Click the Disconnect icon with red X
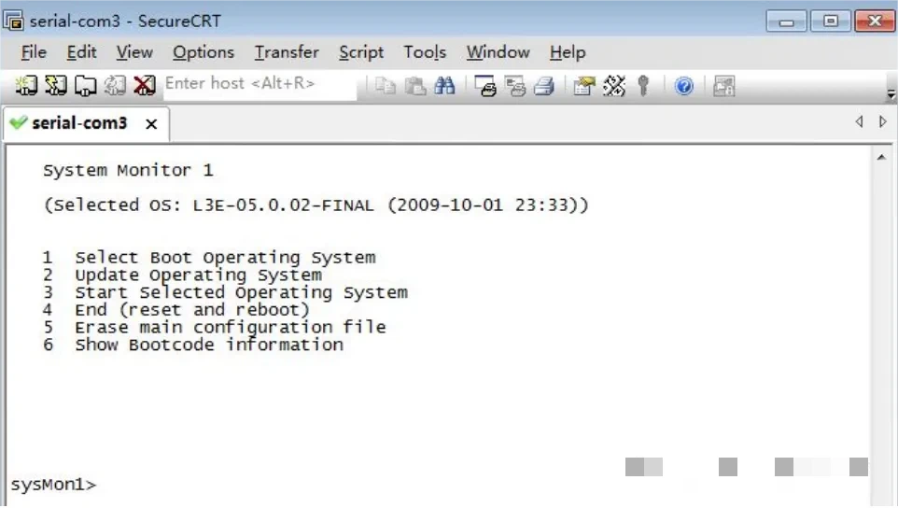898x508 pixels. pyautogui.click(x=145, y=86)
